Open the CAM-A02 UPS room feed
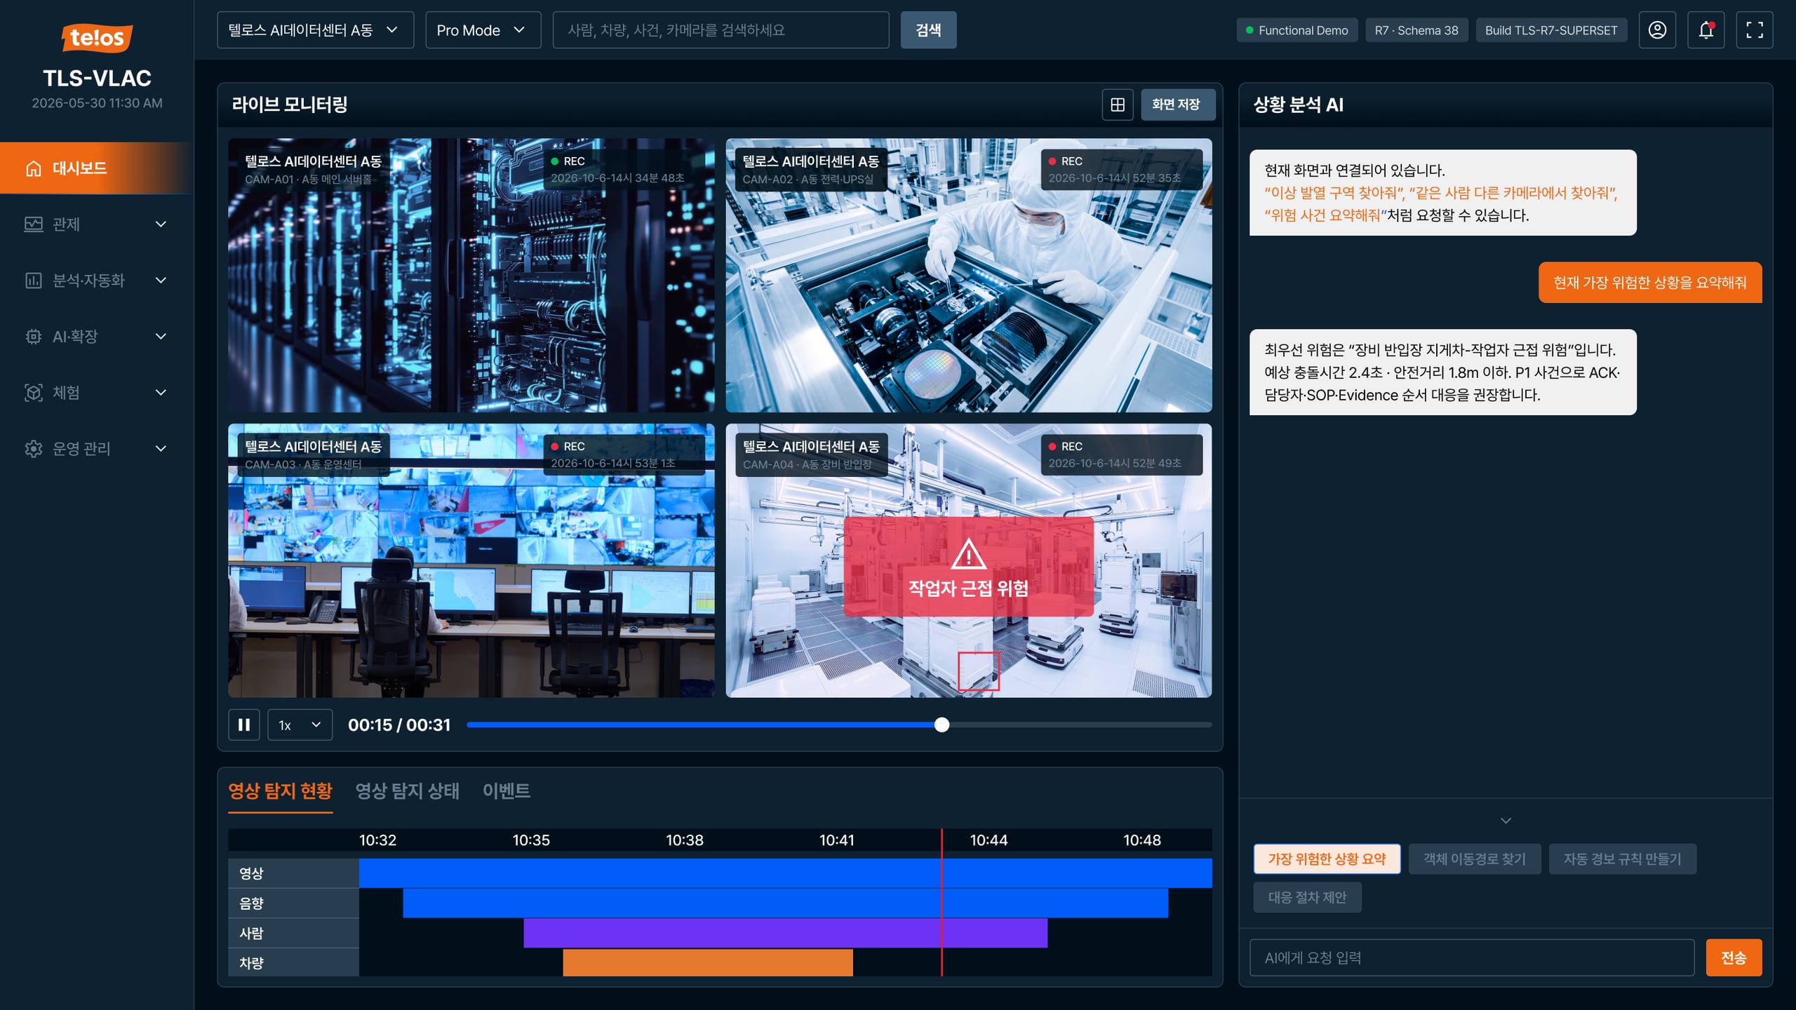 click(x=968, y=275)
